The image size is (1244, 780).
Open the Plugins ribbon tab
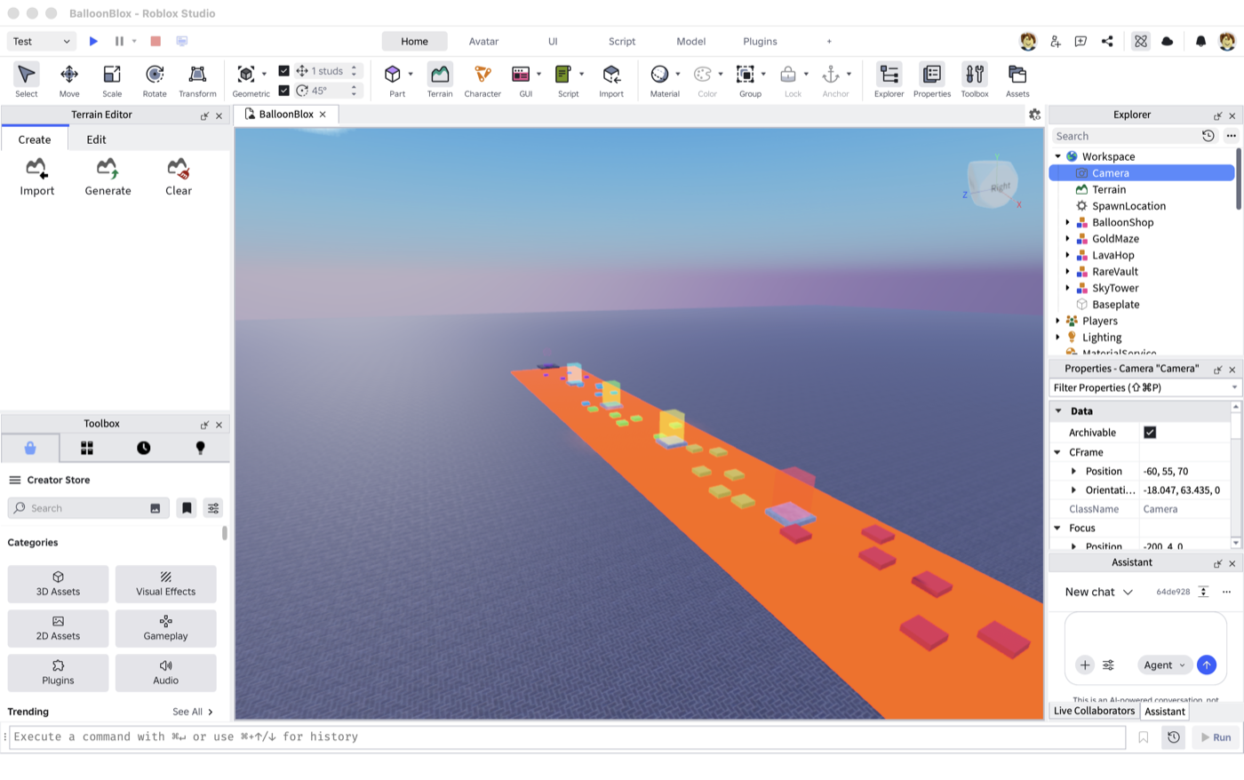(760, 42)
